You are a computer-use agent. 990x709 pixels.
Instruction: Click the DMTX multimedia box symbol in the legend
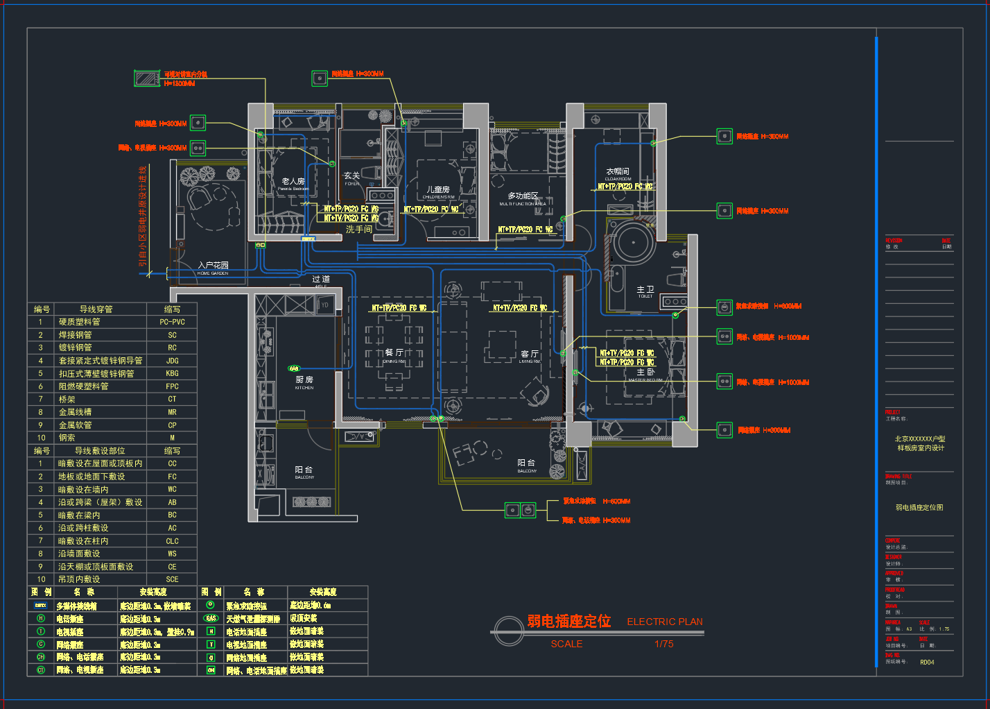pos(41,606)
